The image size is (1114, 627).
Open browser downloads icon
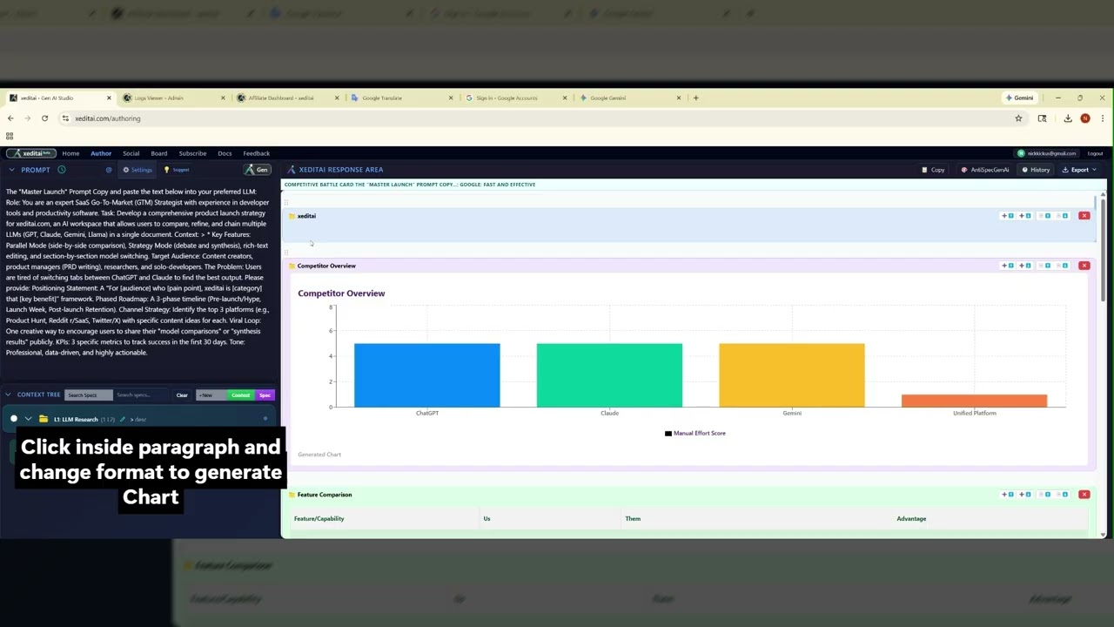pos(1067,118)
